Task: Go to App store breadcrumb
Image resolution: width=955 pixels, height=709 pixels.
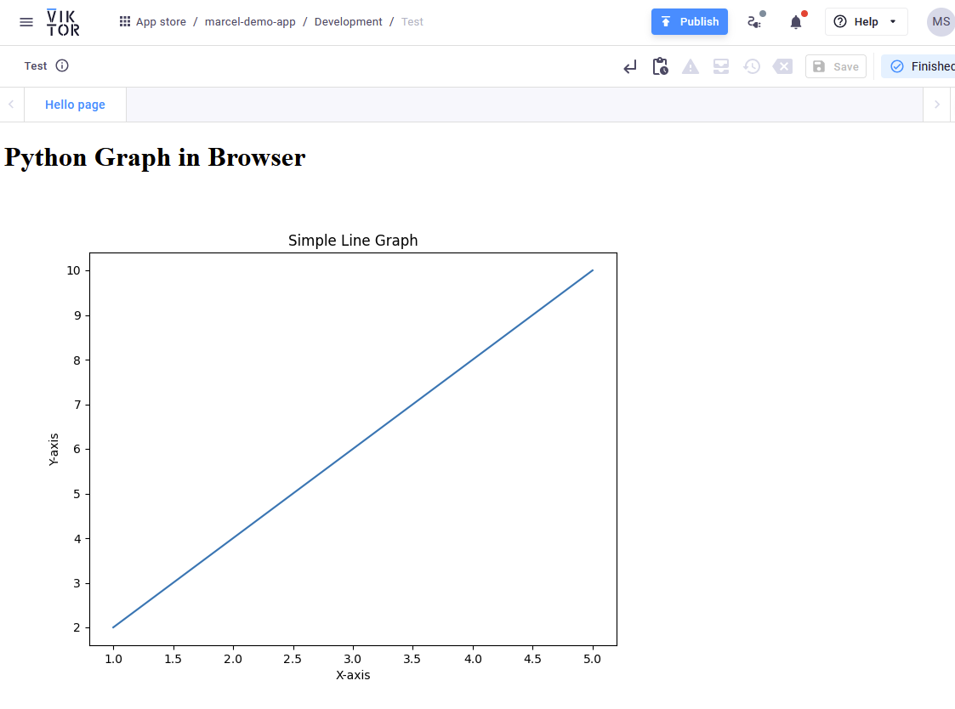Action: tap(161, 22)
